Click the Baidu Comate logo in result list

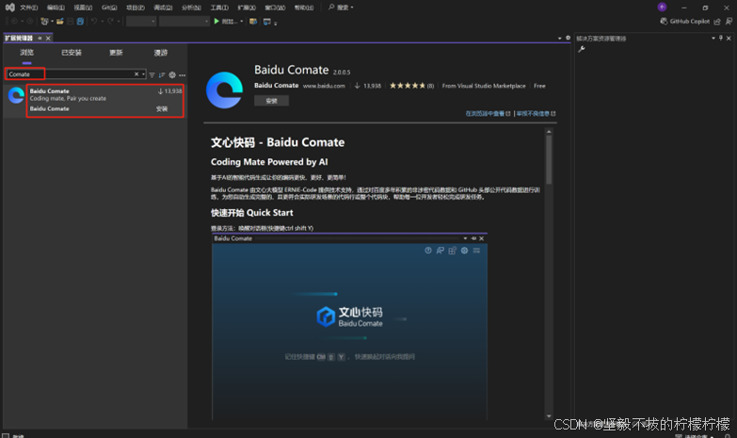pos(15,95)
